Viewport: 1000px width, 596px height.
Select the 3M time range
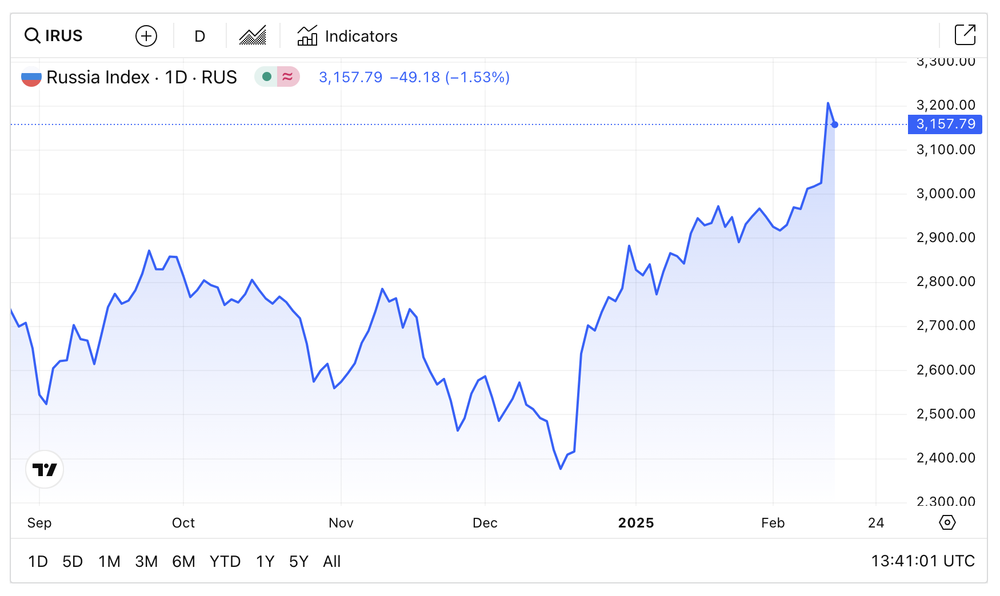click(x=146, y=562)
